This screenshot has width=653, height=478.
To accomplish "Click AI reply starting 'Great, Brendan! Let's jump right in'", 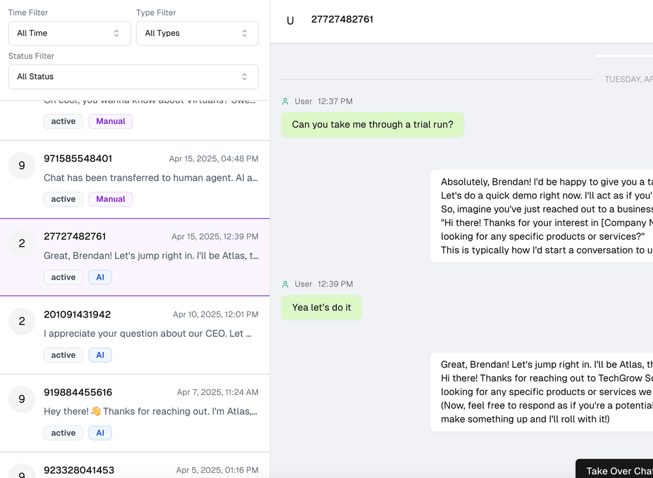I will point(541,392).
